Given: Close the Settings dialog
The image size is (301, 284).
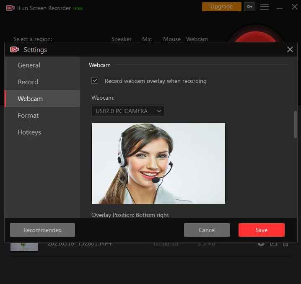Looking at the screenshot, I should [x=290, y=49].
